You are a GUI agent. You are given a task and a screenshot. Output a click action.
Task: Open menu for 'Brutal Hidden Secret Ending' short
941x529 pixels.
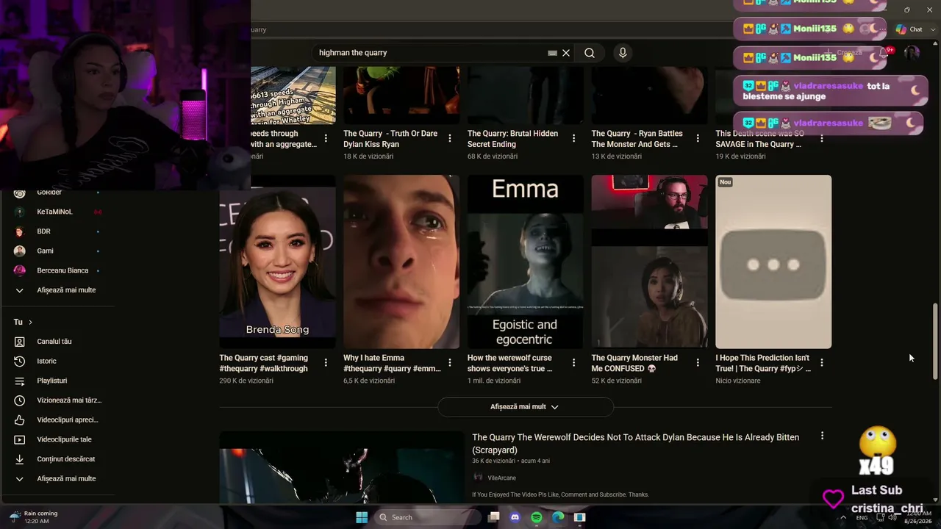(x=574, y=138)
